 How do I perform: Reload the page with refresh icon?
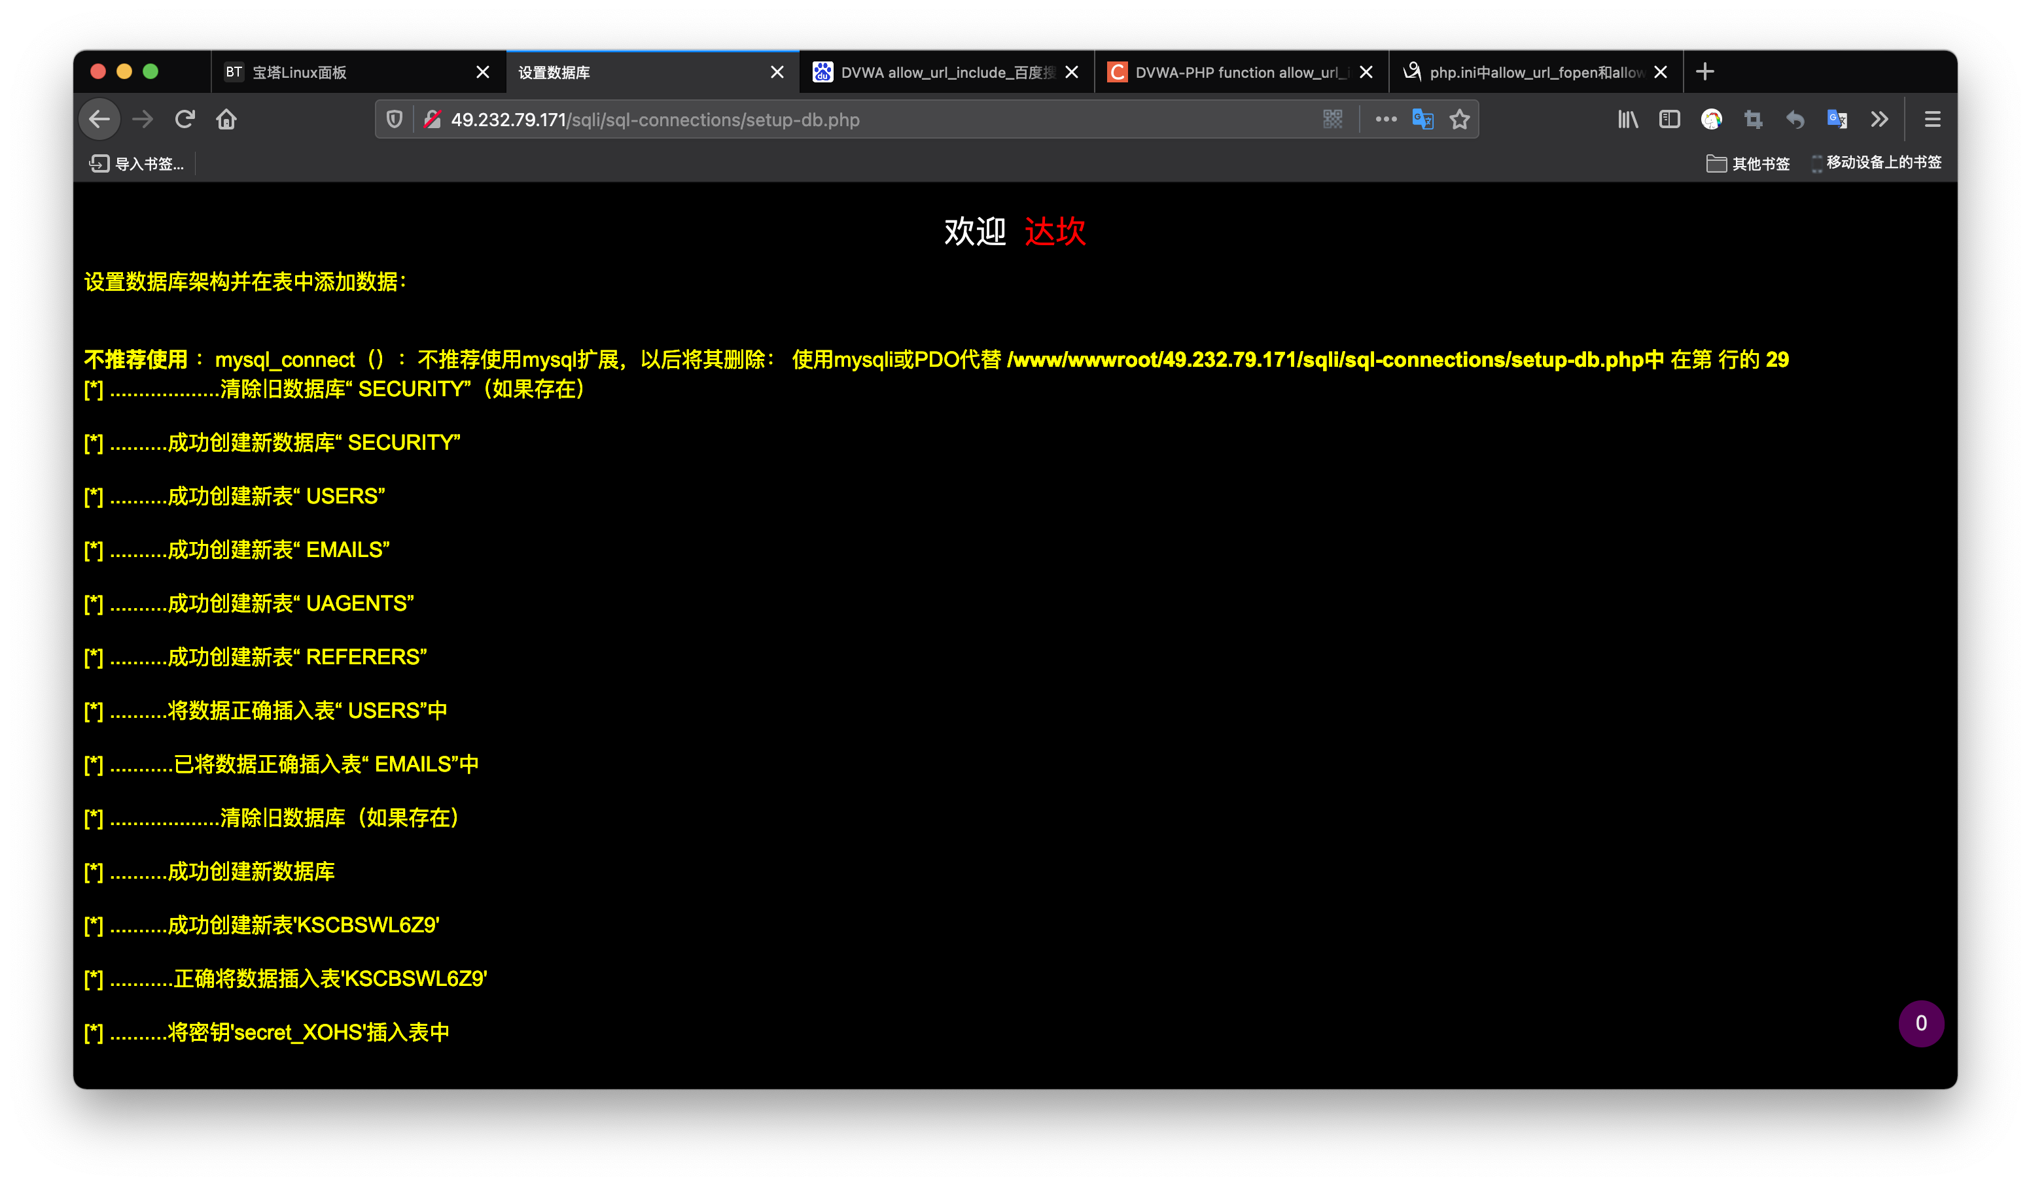pos(185,119)
